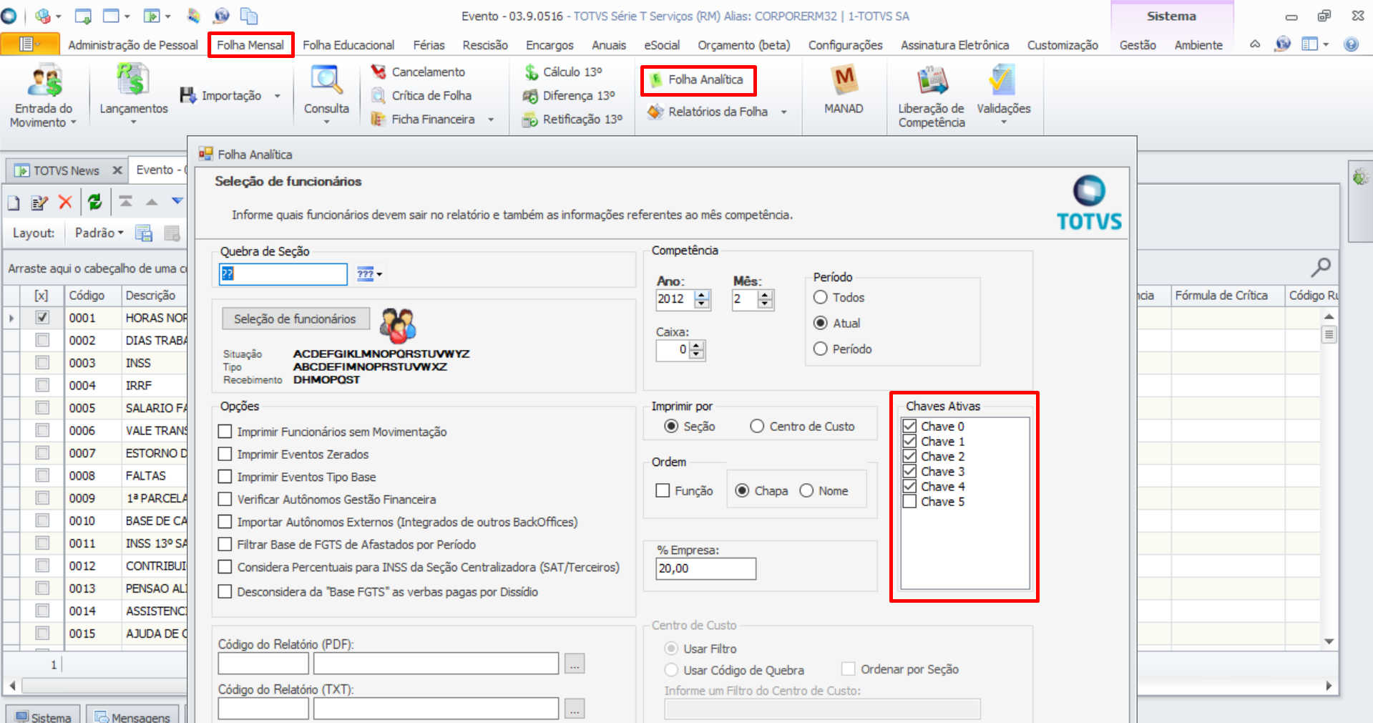Open Mensagens at the bottom

[133, 716]
